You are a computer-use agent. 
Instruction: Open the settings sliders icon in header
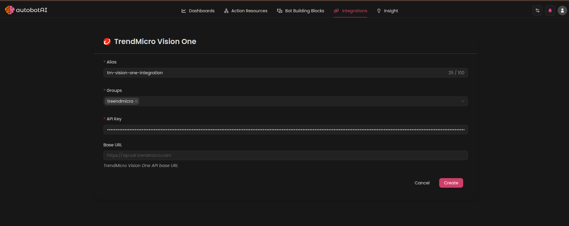(538, 10)
